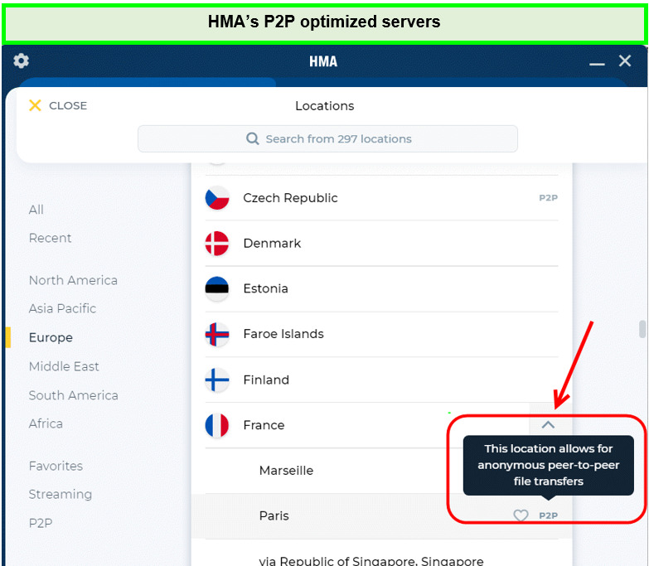The image size is (649, 566).
Task: Select Estonia location
Action: (x=381, y=288)
